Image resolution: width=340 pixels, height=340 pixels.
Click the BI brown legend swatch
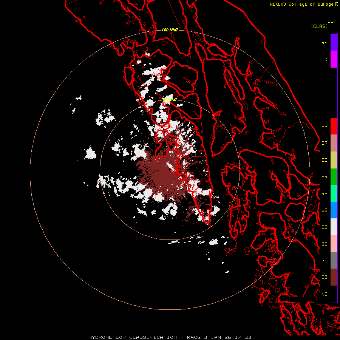coord(334,277)
